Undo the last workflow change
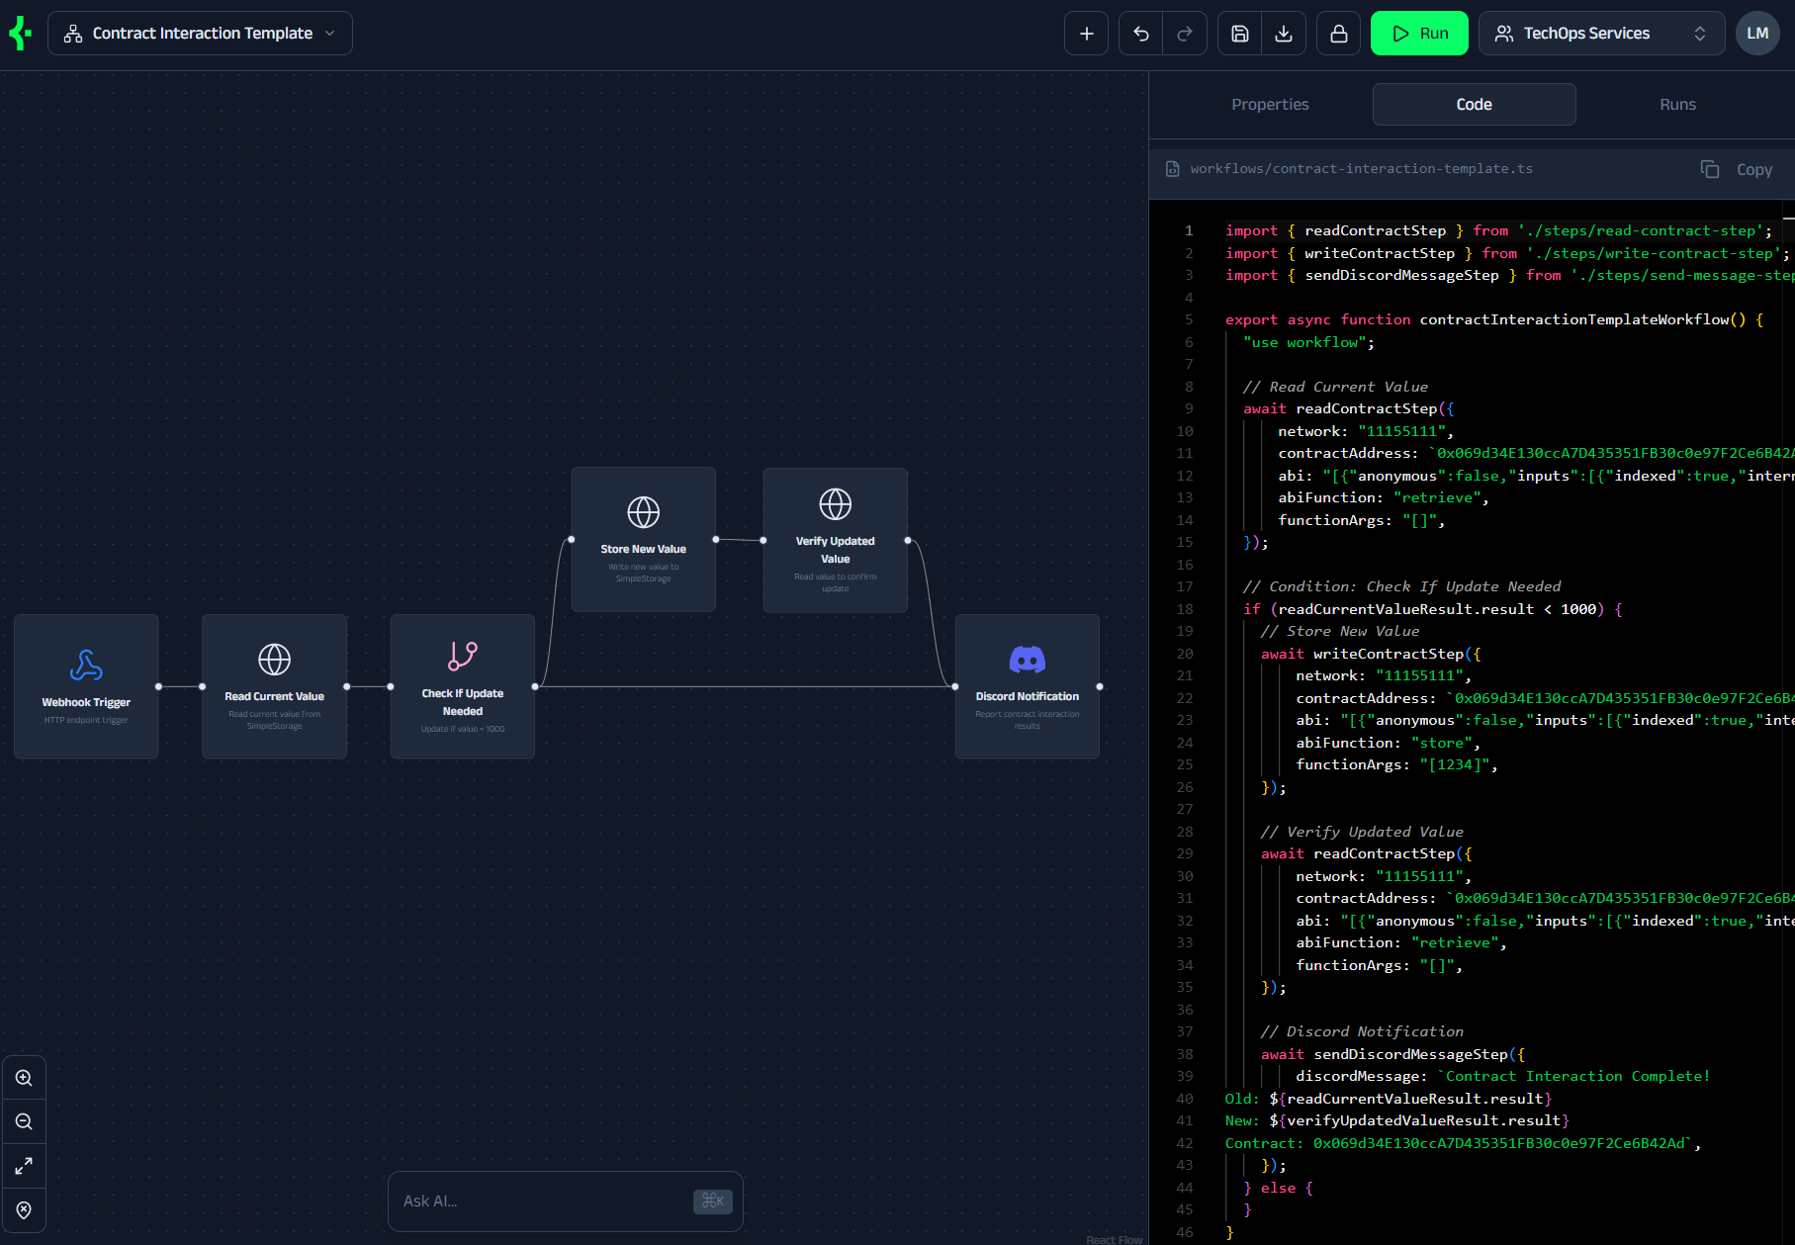 click(x=1139, y=33)
